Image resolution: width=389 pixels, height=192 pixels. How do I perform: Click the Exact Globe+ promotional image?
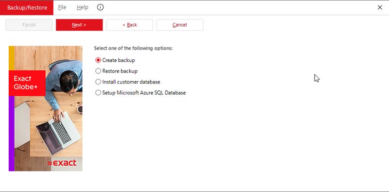(x=45, y=108)
